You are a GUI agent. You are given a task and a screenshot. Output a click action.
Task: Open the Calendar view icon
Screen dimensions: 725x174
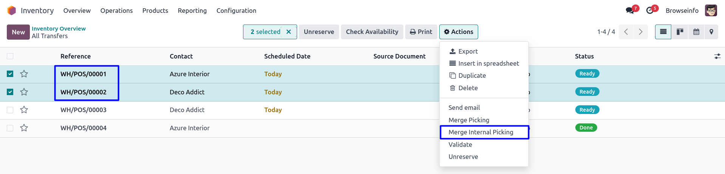pyautogui.click(x=696, y=32)
